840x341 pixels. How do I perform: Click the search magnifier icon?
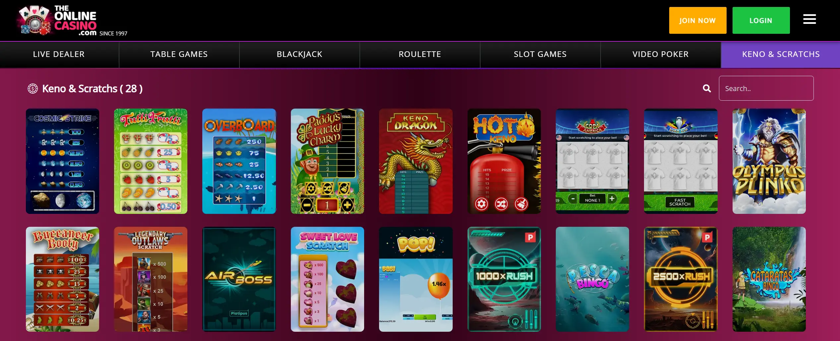pos(707,88)
